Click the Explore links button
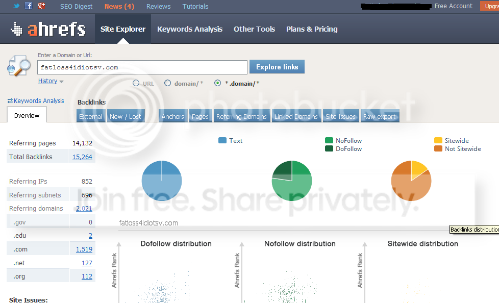Screen dimensions: 499x303 pyautogui.click(x=277, y=66)
